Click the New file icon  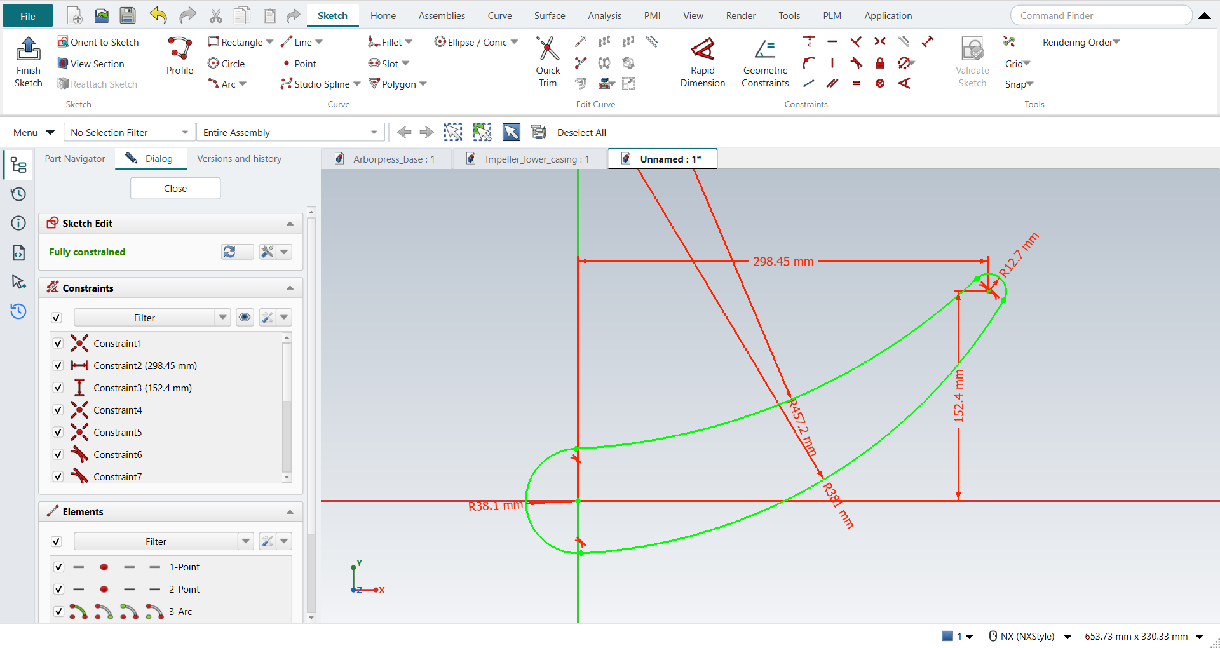(75, 16)
